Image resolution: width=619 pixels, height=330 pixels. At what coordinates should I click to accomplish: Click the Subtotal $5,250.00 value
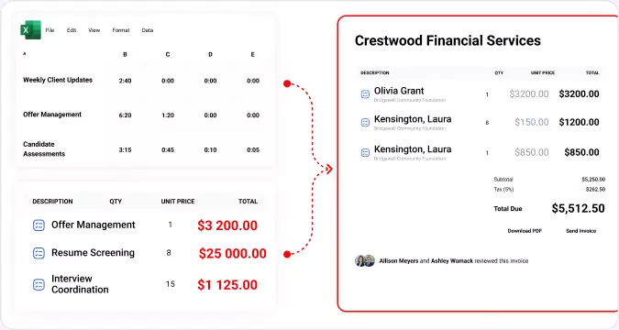(593, 180)
